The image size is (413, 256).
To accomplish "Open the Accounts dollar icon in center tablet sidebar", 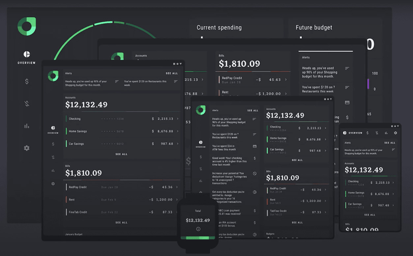I will click(x=200, y=157).
